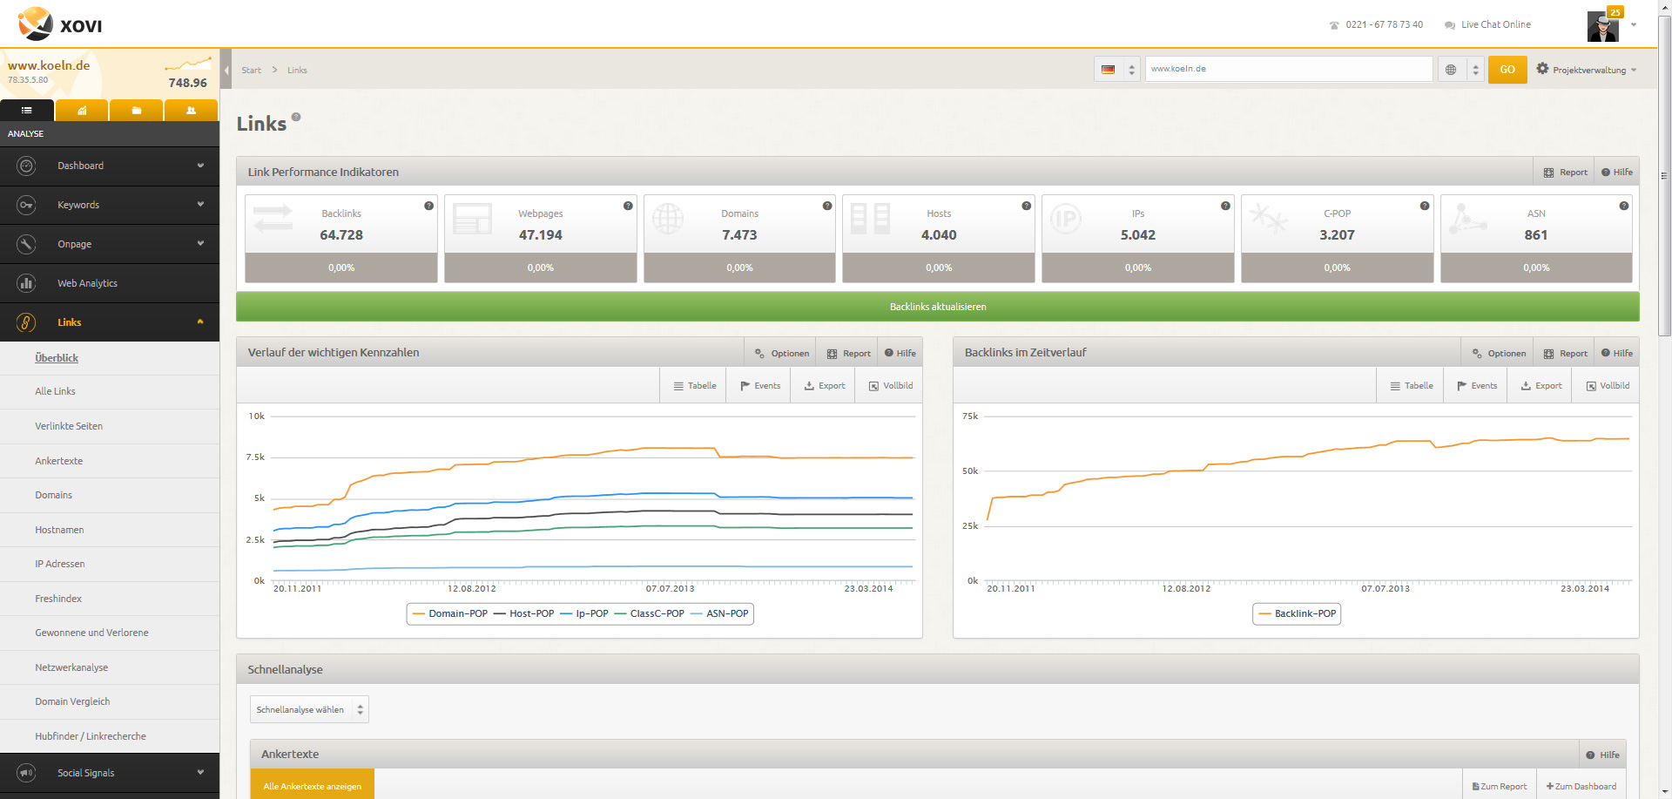Expand the Onpage menu chevron
This screenshot has height=799, width=1672.
[x=200, y=244]
